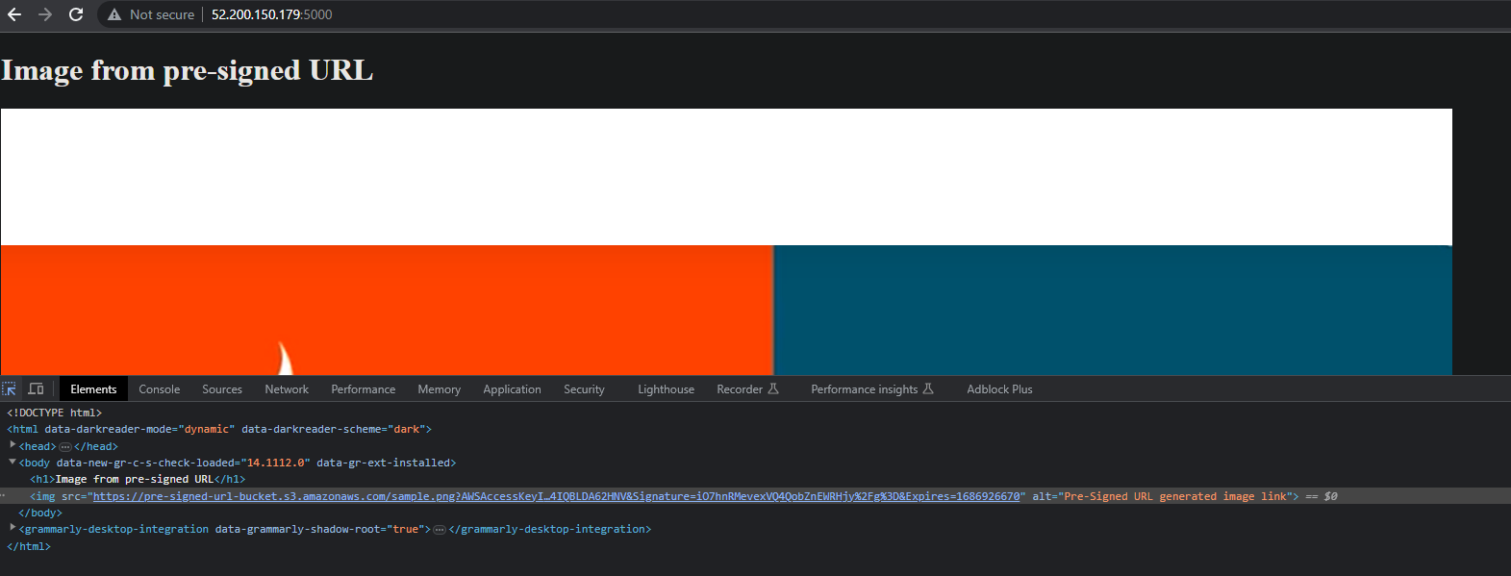Click the three-dot gutter of selected img row
Image resolution: width=1511 pixels, height=576 pixels.
point(4,496)
